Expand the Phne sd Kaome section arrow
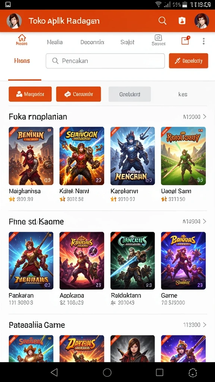 (x=204, y=221)
